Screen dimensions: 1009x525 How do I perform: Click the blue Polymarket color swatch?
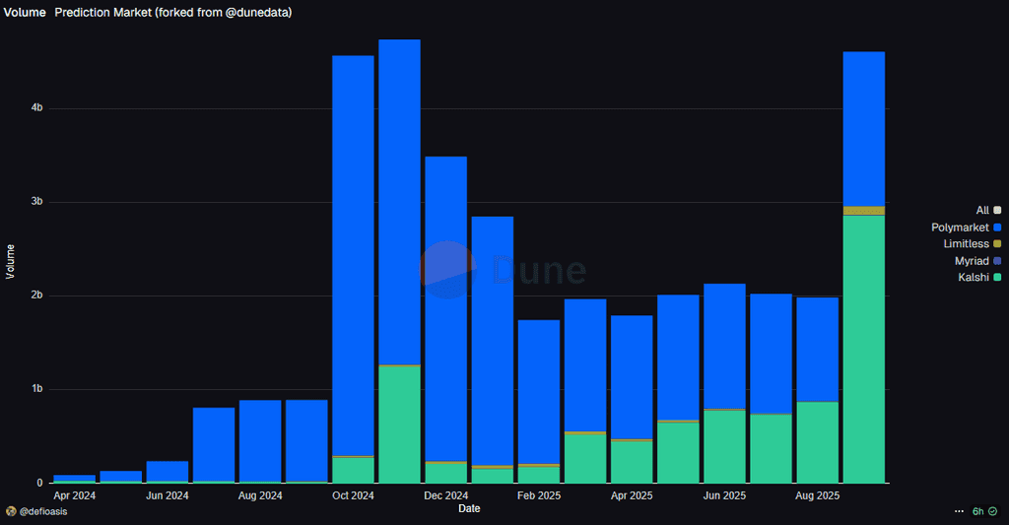pyautogui.click(x=997, y=228)
